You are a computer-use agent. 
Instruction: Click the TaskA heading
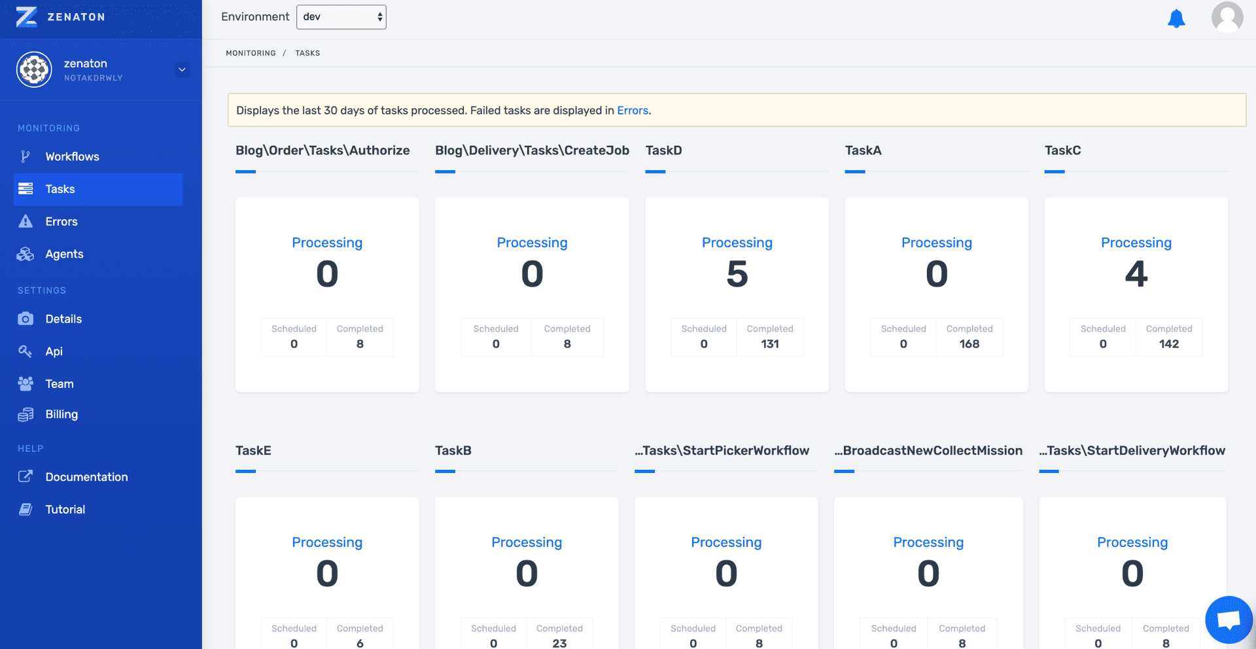pos(863,150)
